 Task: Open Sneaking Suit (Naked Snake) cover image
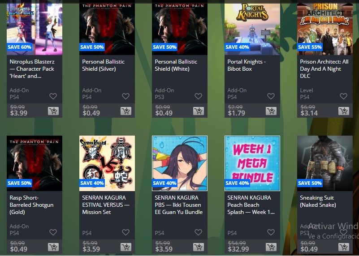tap(325, 163)
